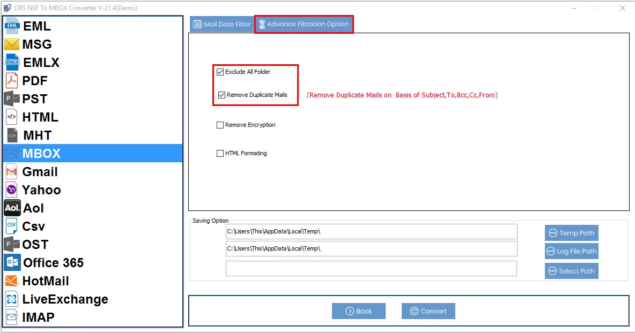The height and width of the screenshot is (333, 635).
Task: Choose the MSG envelope icon
Action: [x=12, y=44]
